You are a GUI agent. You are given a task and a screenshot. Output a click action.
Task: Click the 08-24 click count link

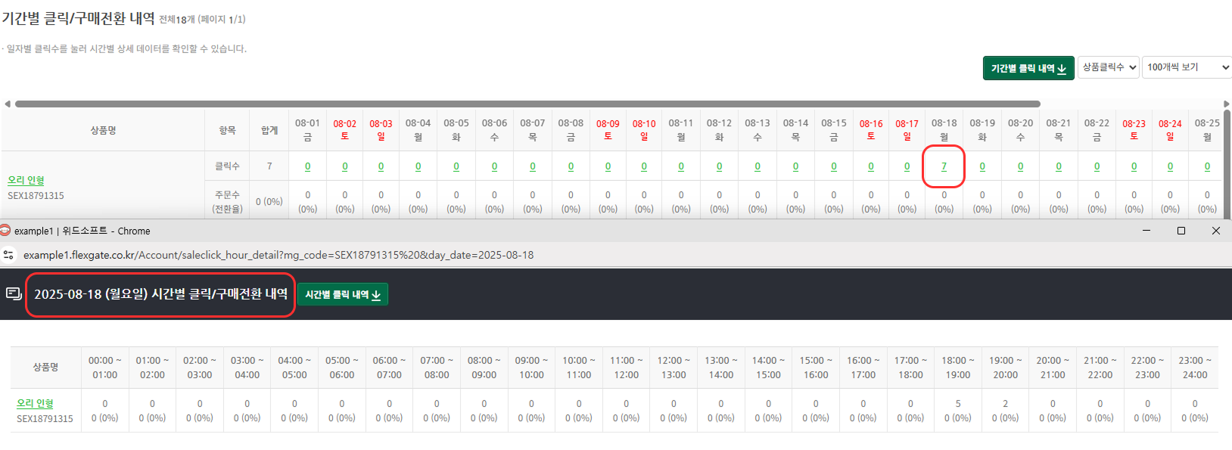[1170, 166]
